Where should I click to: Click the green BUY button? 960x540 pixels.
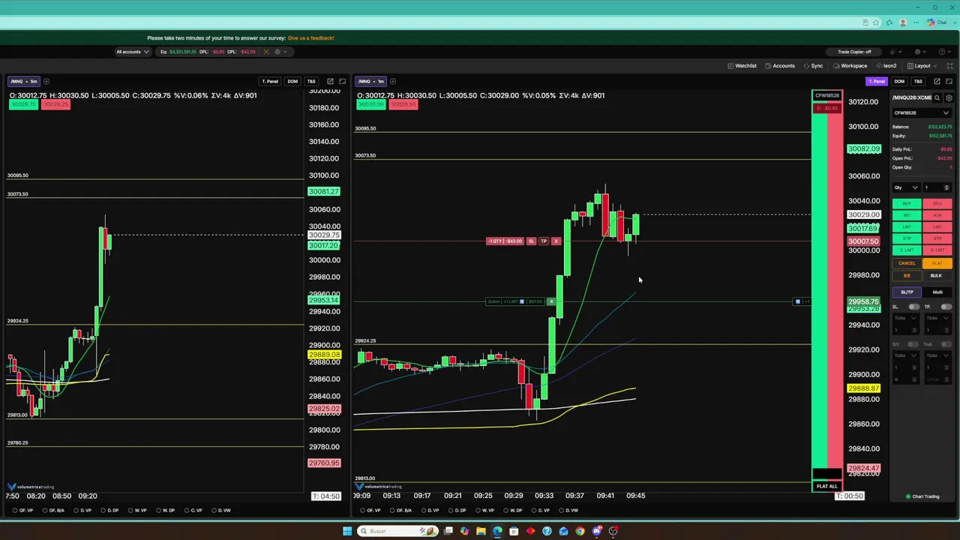pos(907,204)
